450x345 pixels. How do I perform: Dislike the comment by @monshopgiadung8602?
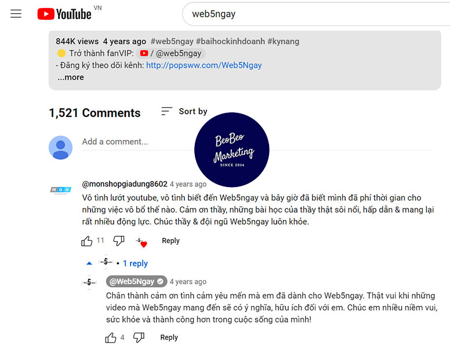[x=118, y=241]
